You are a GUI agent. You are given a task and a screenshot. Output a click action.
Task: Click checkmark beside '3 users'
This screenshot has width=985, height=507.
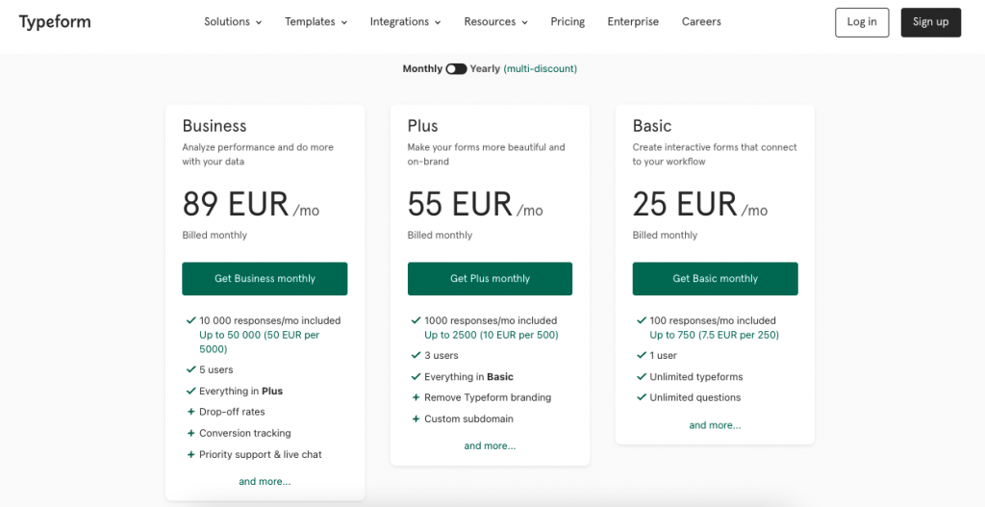(416, 356)
